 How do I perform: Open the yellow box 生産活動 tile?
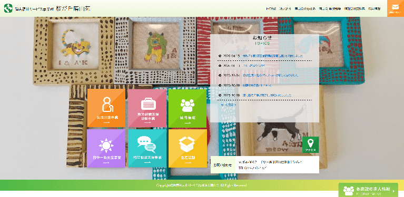[x=188, y=148]
